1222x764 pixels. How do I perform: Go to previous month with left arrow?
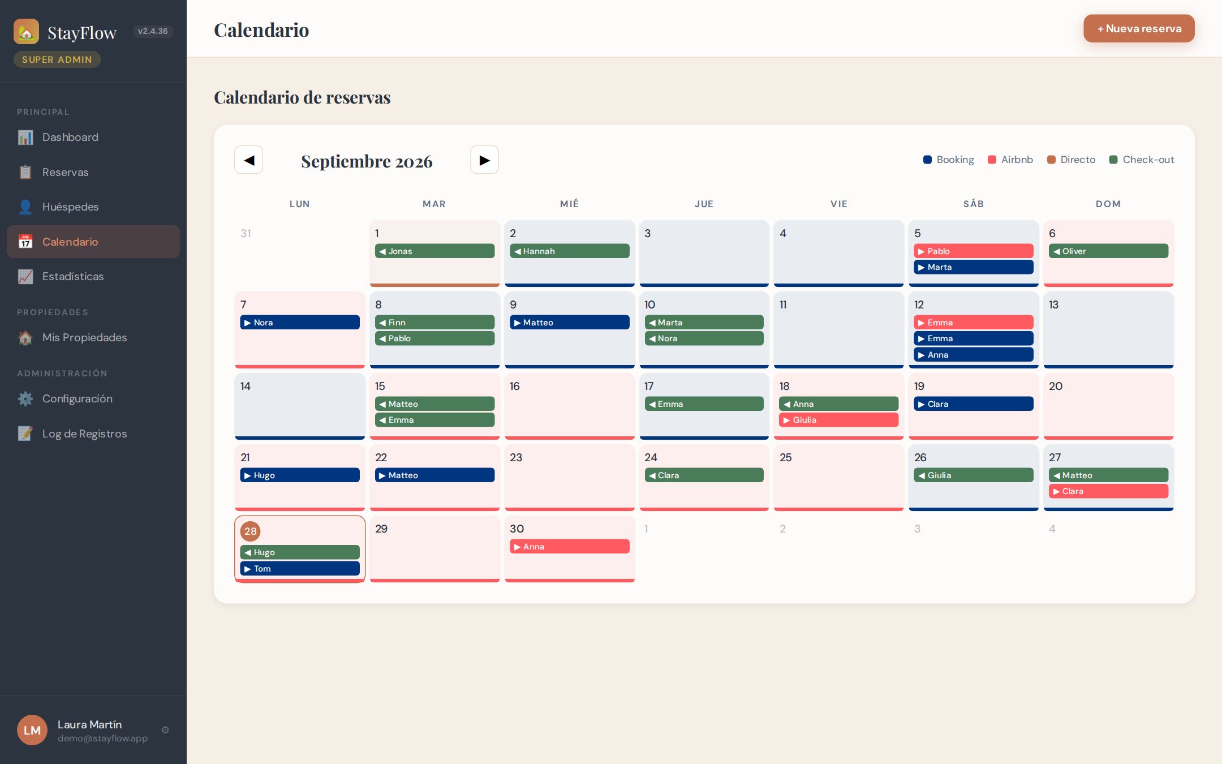(249, 160)
